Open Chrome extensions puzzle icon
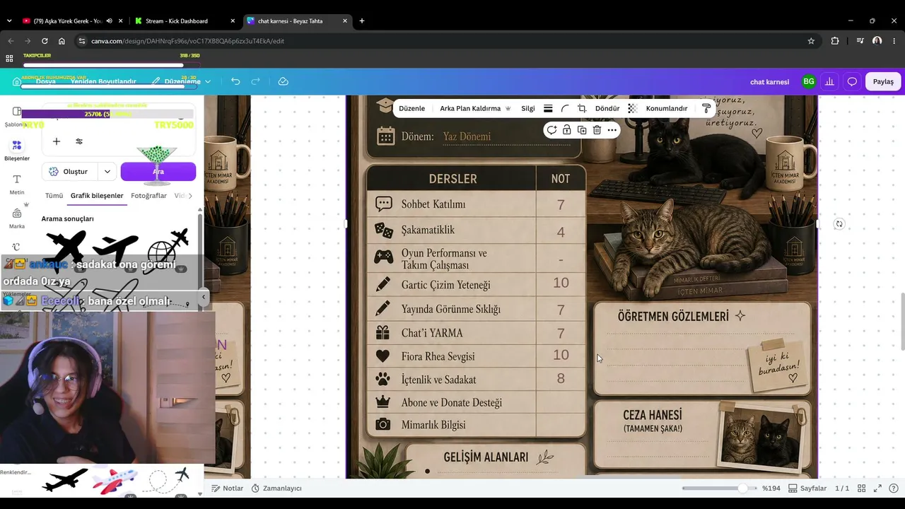905x509 pixels. (x=835, y=41)
